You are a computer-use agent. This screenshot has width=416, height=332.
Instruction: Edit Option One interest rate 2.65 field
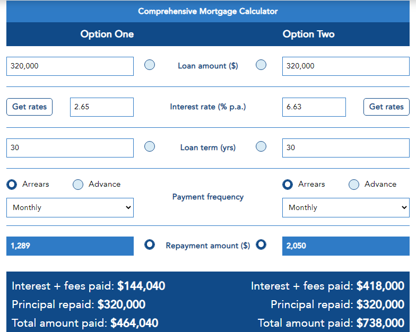coord(102,107)
